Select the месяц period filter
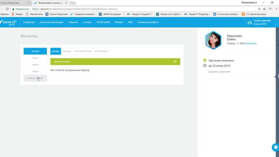Viewport: 279px width, 157px height. 35,72
